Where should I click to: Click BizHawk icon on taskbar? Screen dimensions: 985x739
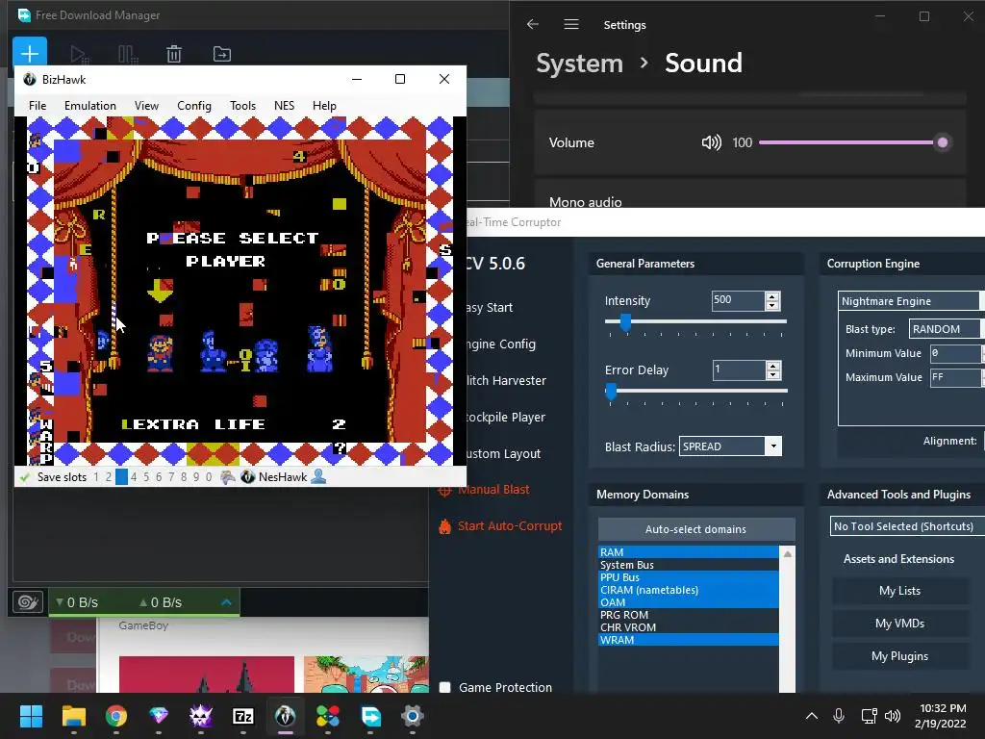285,716
